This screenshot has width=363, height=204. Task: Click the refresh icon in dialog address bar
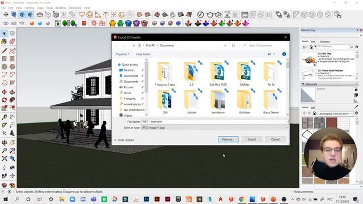233,45
